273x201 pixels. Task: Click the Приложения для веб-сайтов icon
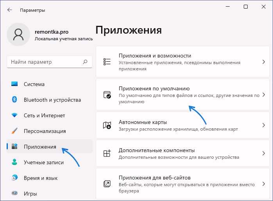point(107,184)
